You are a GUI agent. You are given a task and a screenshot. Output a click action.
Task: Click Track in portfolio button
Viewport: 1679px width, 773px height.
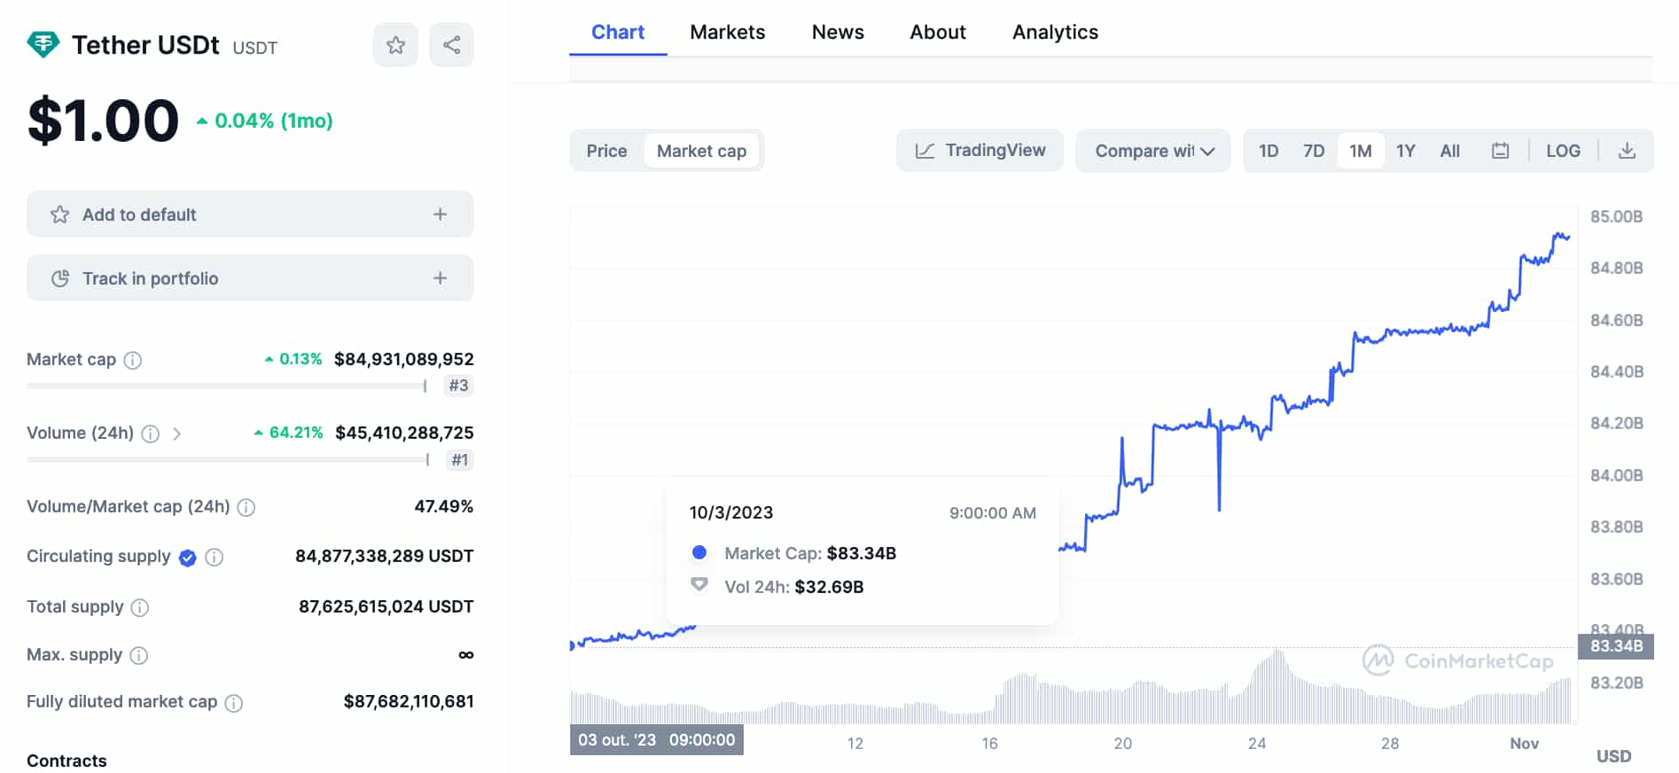(x=250, y=278)
